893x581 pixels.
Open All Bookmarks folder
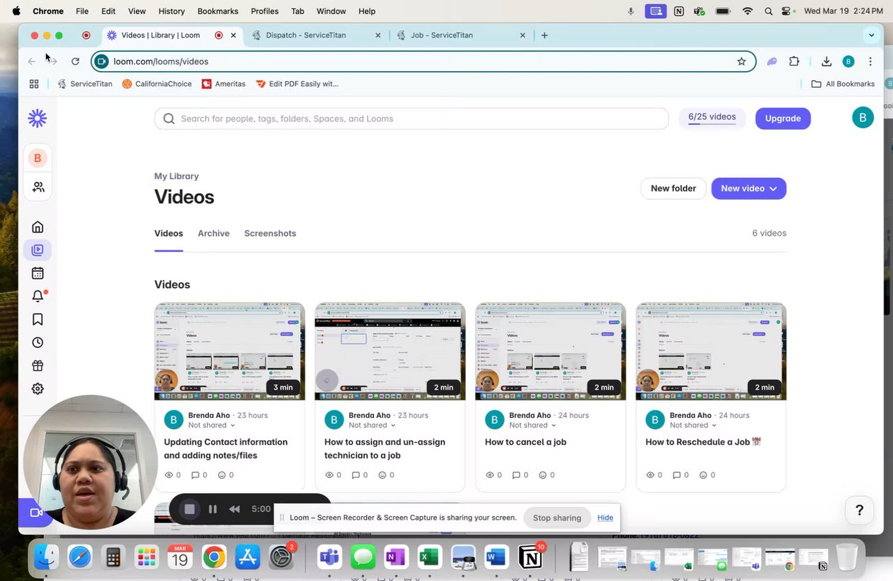pyautogui.click(x=843, y=84)
